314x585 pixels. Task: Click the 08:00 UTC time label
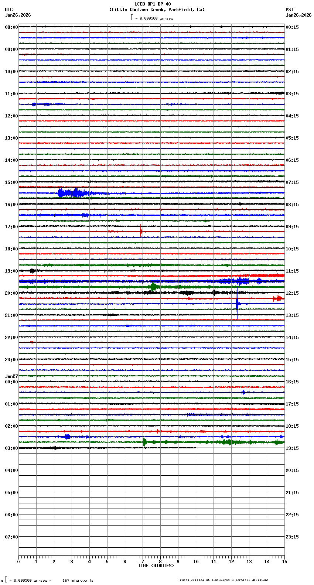(11, 27)
